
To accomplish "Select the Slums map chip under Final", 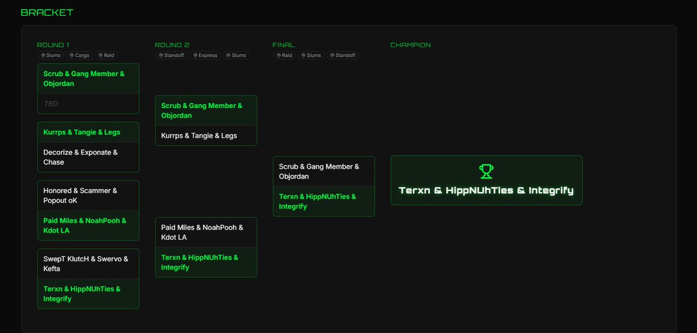I will coord(311,55).
